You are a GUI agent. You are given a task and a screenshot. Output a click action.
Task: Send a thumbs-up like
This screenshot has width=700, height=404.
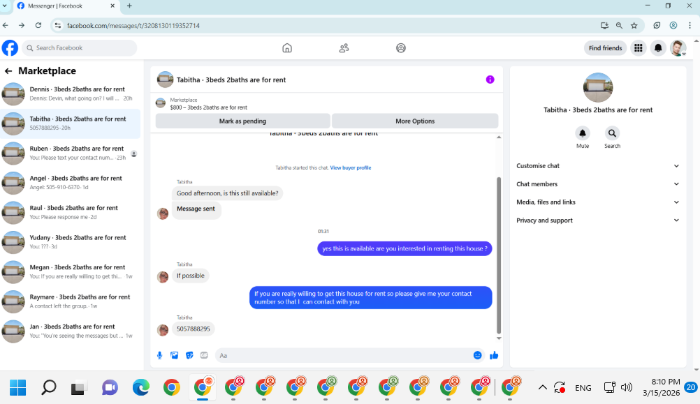tap(494, 355)
